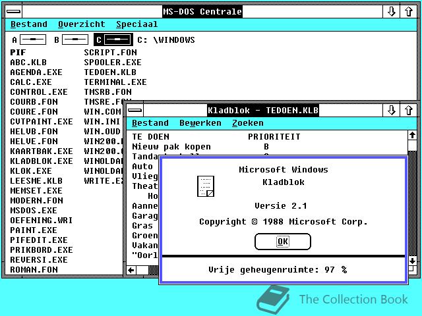
Task: Select PRIKBORD.EXE in file list
Action: pos(42,250)
